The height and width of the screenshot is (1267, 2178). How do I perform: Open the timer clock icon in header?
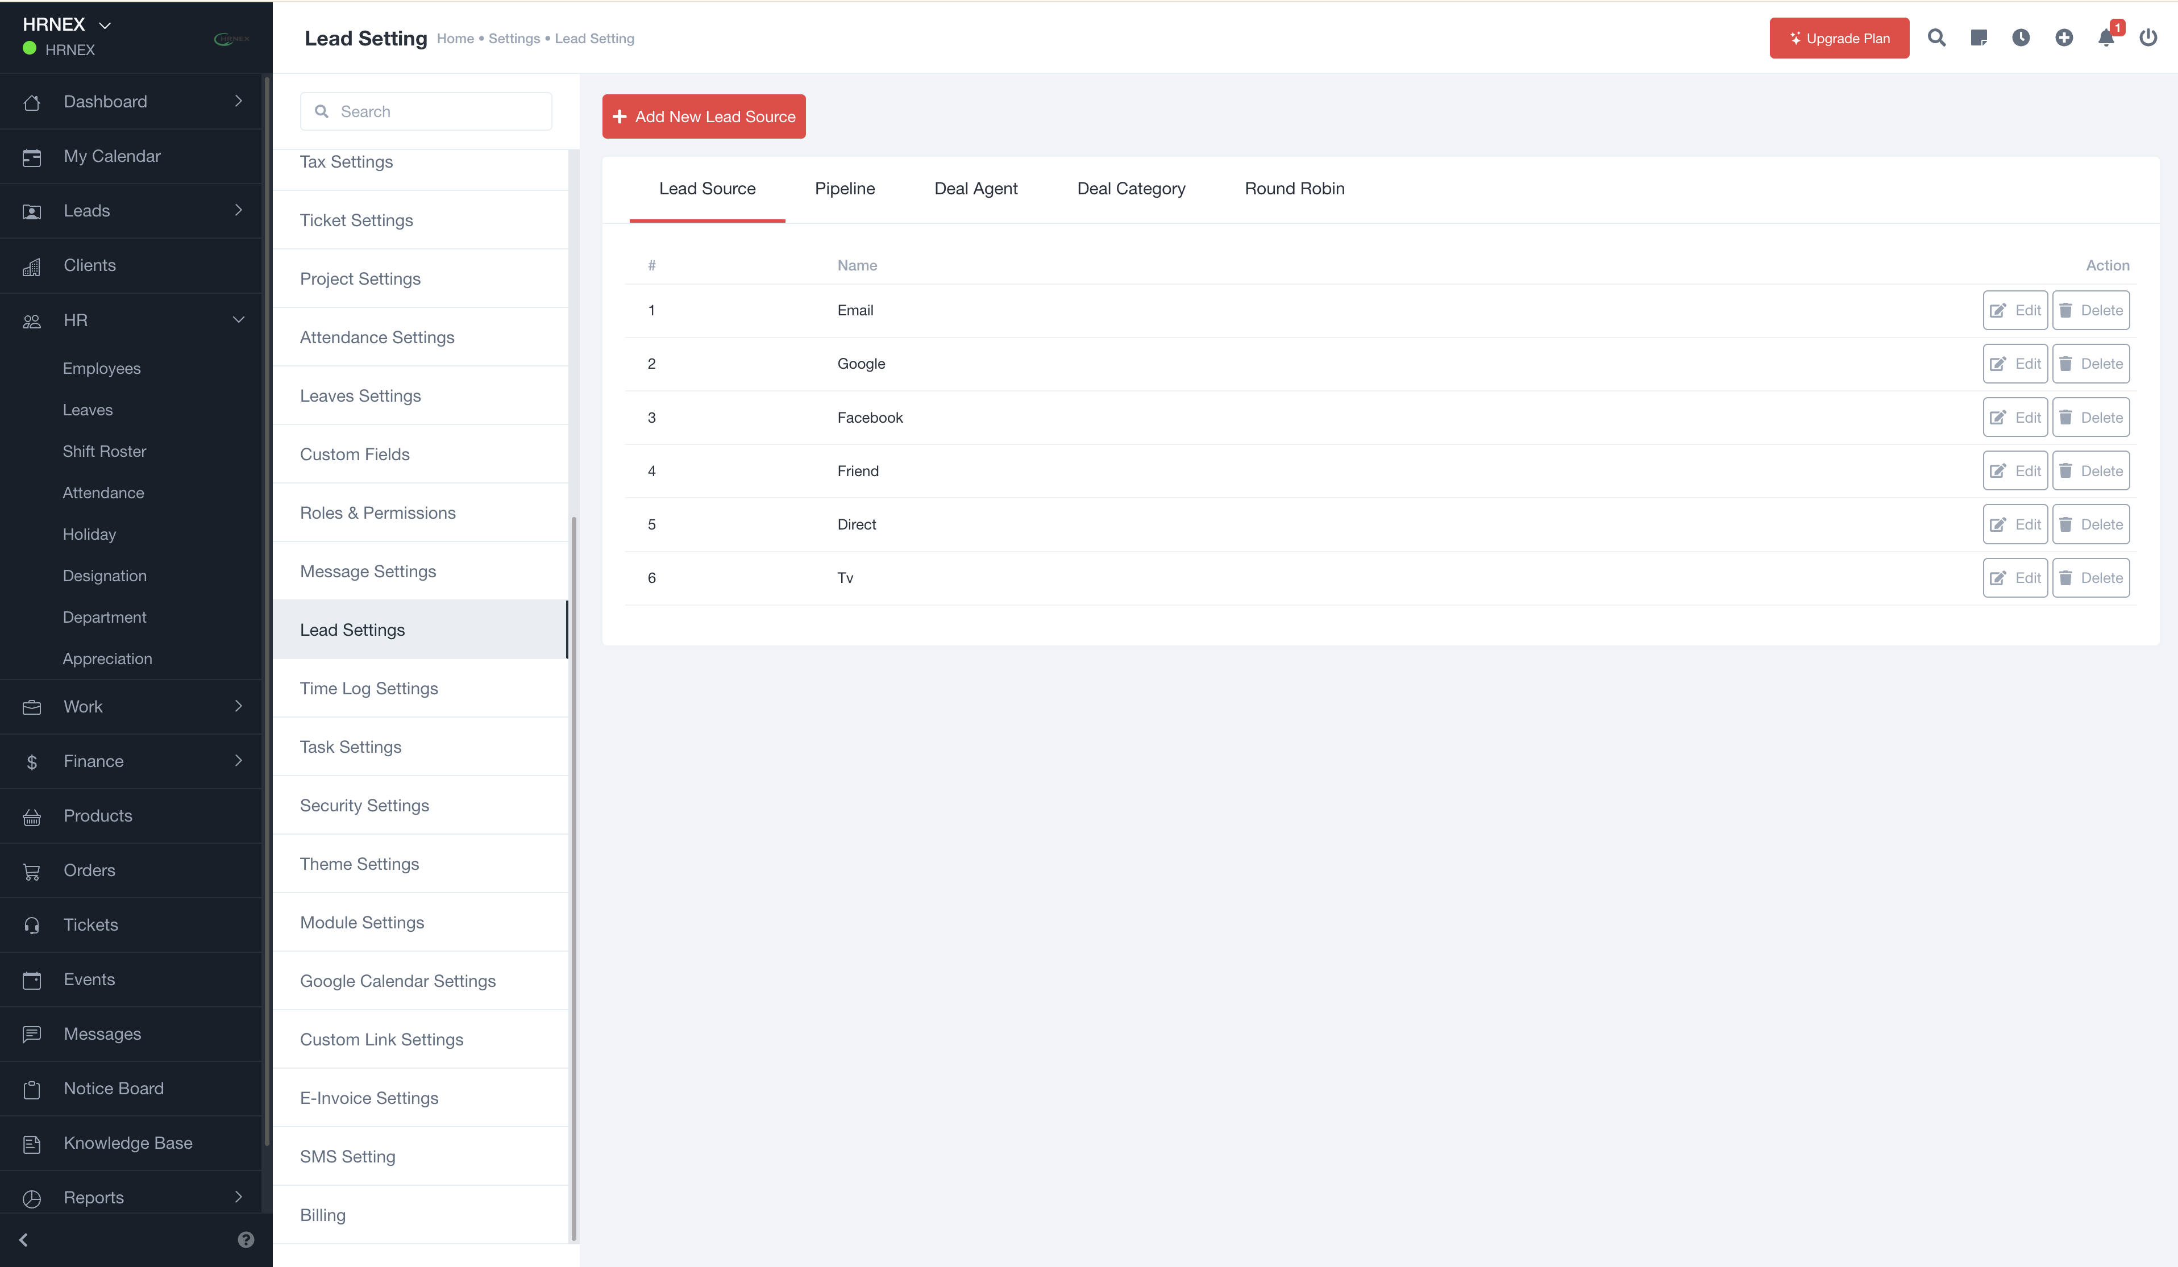(x=2021, y=38)
